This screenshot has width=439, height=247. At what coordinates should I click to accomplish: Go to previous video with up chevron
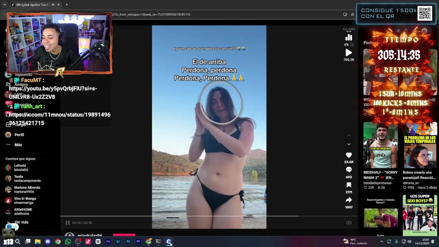click(x=349, y=135)
